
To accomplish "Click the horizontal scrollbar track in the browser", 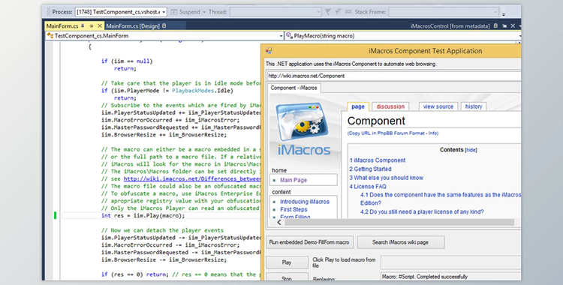I will coord(399,222).
